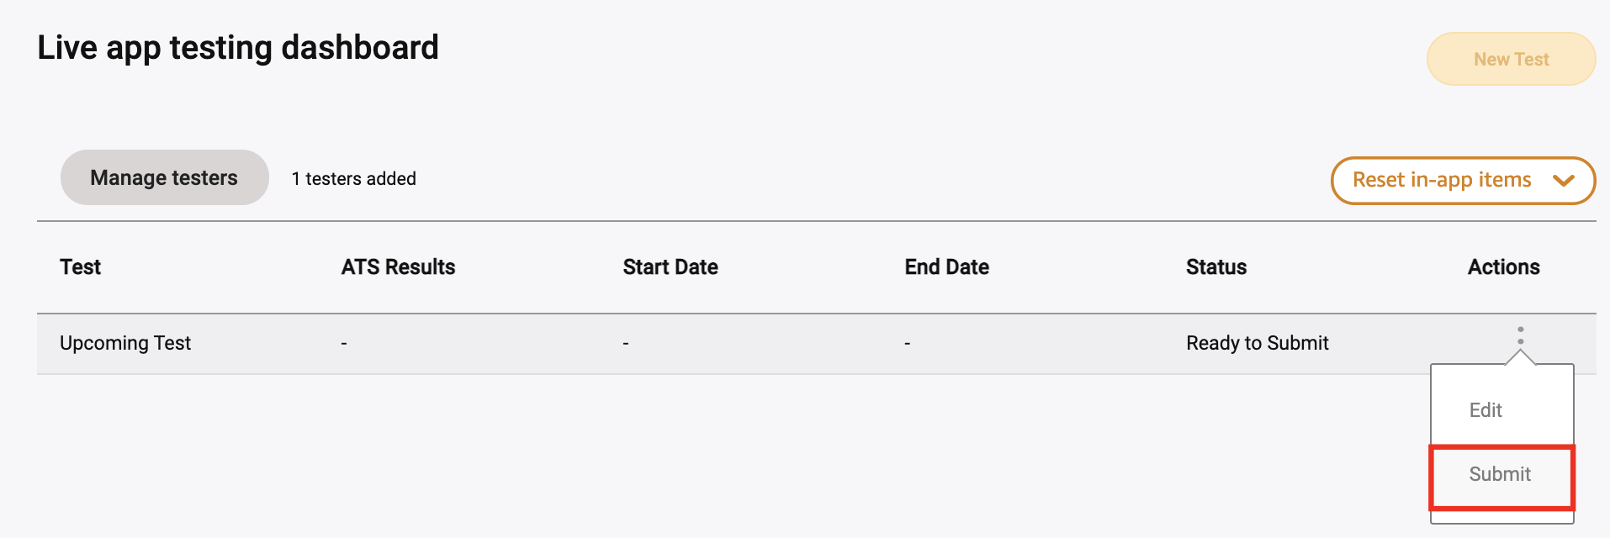The image size is (1610, 538).
Task: Click the Status column header
Action: point(1216,267)
